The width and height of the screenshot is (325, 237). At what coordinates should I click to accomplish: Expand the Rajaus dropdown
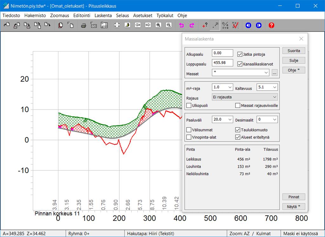(x=245, y=97)
